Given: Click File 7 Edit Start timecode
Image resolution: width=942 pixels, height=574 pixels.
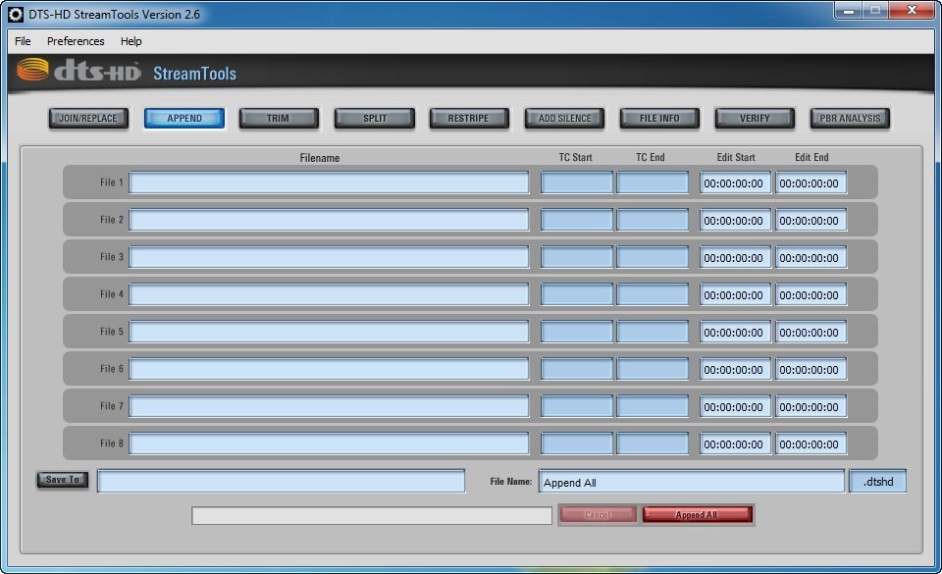Looking at the screenshot, I should click(x=735, y=406).
